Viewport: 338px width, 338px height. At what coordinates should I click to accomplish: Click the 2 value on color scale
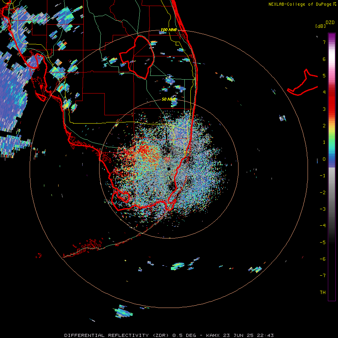pyautogui.click(x=324, y=126)
